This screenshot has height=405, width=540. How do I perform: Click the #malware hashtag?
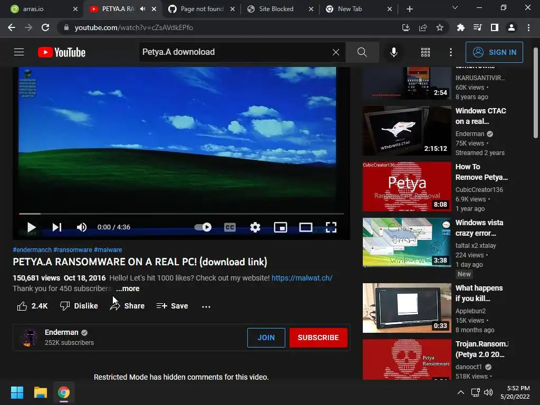pyautogui.click(x=108, y=249)
